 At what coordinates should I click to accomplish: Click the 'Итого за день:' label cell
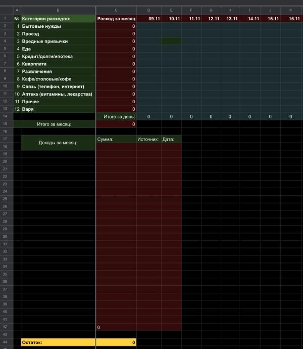click(116, 116)
